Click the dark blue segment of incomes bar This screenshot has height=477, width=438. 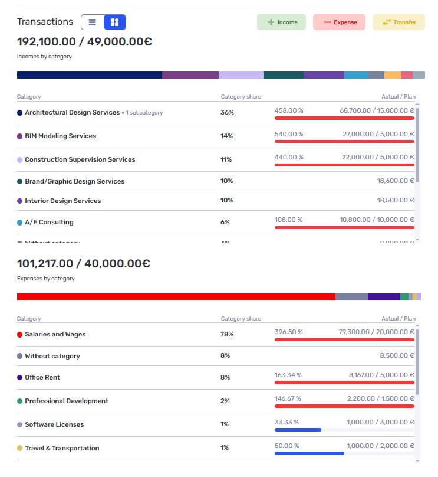[x=90, y=75]
